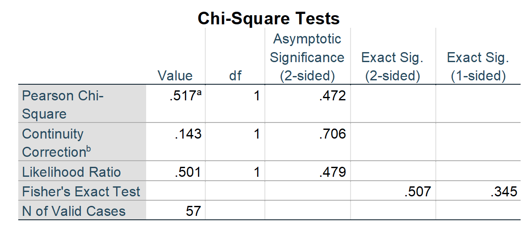Click the .479 significance cell
Image resolution: width=528 pixels, height=225 pixels.
point(332,172)
